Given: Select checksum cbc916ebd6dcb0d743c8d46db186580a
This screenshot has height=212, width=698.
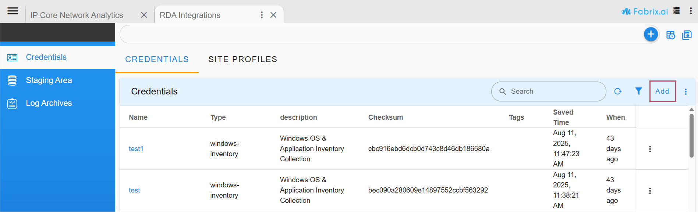Looking at the screenshot, I should (x=429, y=149).
